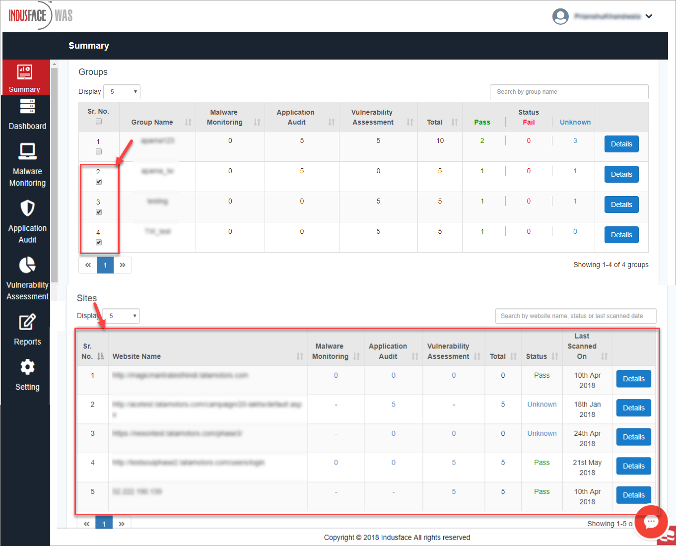Click the copyright 2018 Indusface footer text

[x=397, y=537]
